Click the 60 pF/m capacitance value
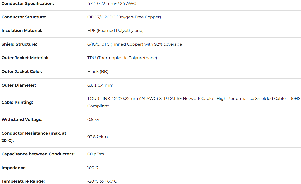 [x=96, y=154]
